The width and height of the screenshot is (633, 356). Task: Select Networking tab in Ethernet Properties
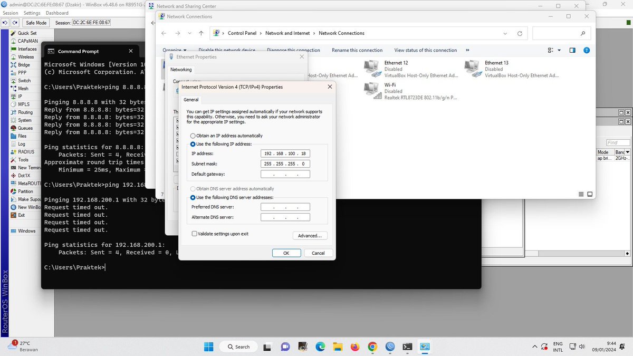181,70
